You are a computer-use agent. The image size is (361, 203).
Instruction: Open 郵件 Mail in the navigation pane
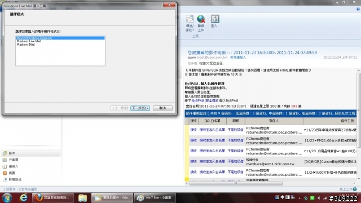[30, 153]
